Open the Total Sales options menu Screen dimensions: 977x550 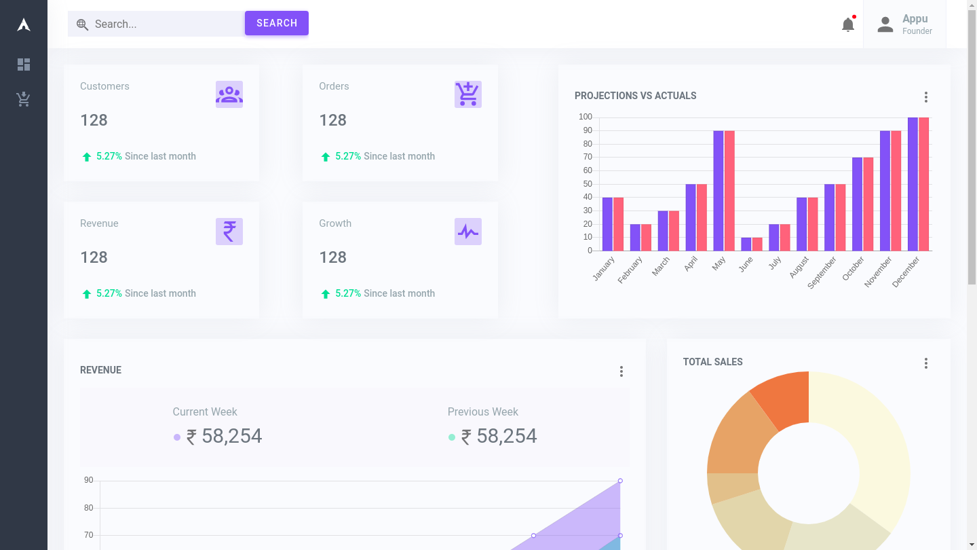[x=926, y=363]
